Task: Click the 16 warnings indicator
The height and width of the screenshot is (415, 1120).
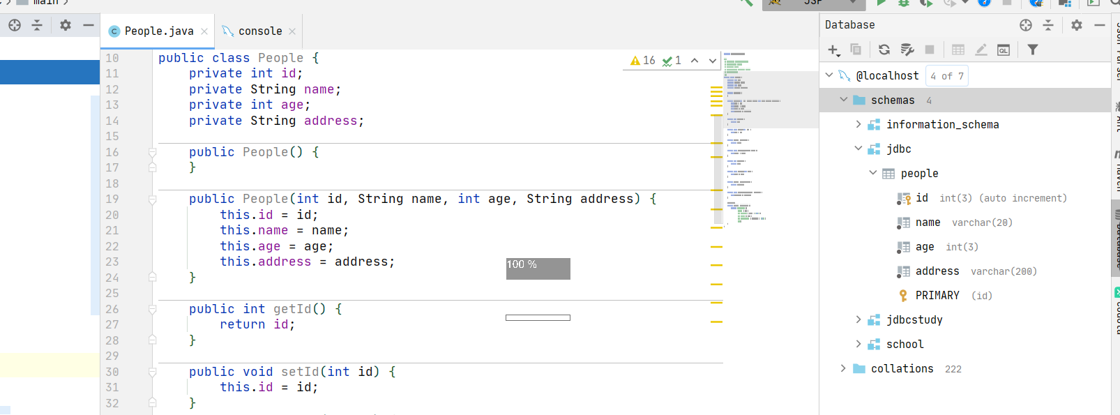Action: pos(643,61)
